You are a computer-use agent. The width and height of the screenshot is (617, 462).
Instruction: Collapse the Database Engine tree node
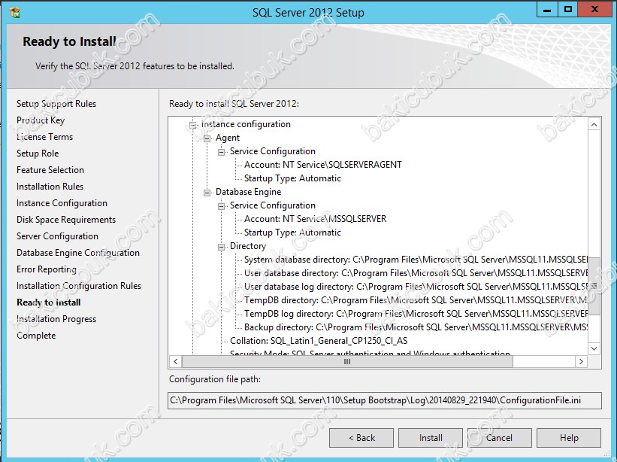(x=207, y=193)
